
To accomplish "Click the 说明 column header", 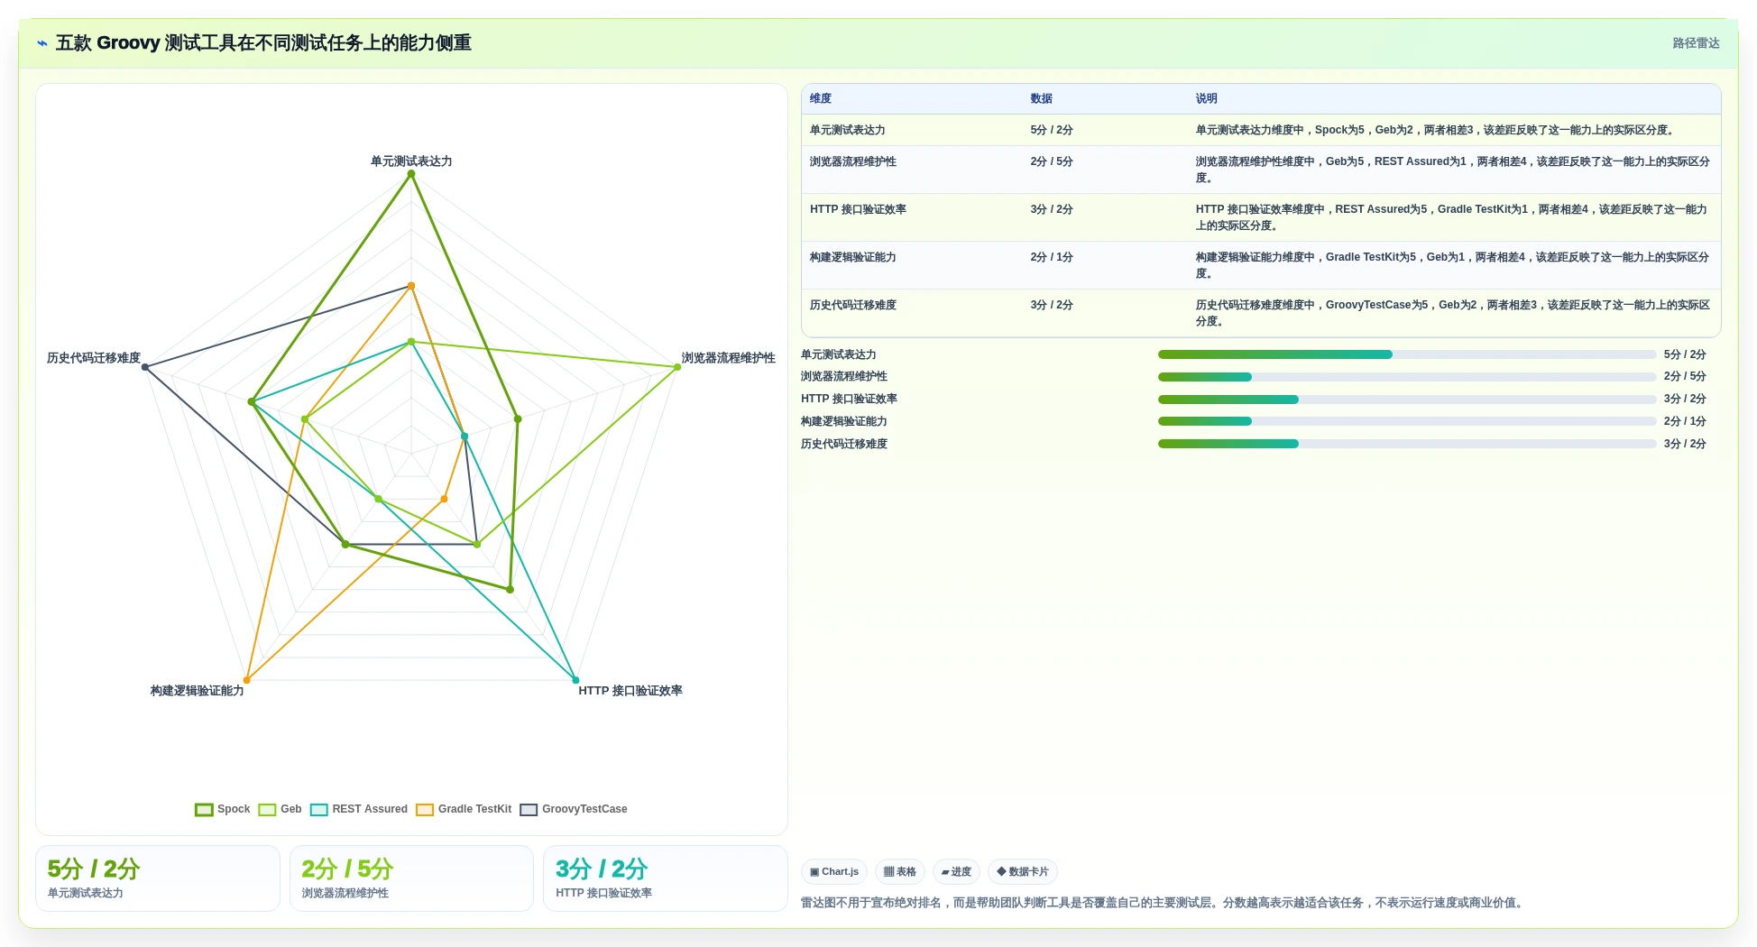I will tap(1207, 98).
